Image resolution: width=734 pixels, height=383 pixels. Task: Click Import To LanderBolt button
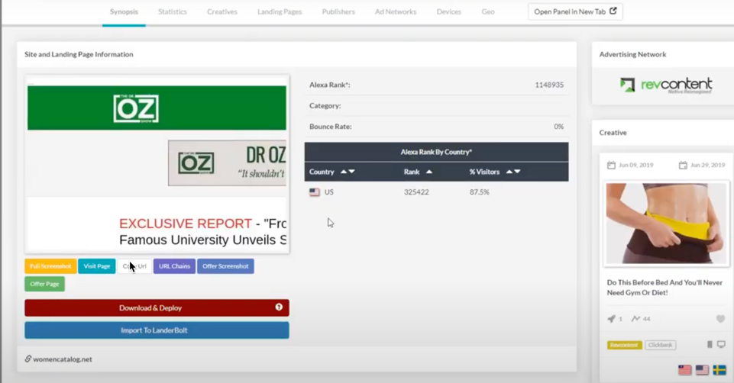click(157, 330)
